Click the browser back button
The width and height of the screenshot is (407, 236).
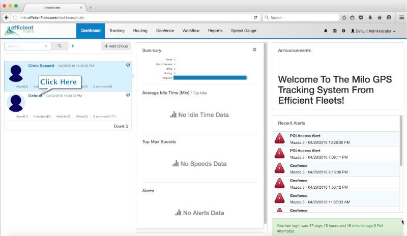point(7,17)
